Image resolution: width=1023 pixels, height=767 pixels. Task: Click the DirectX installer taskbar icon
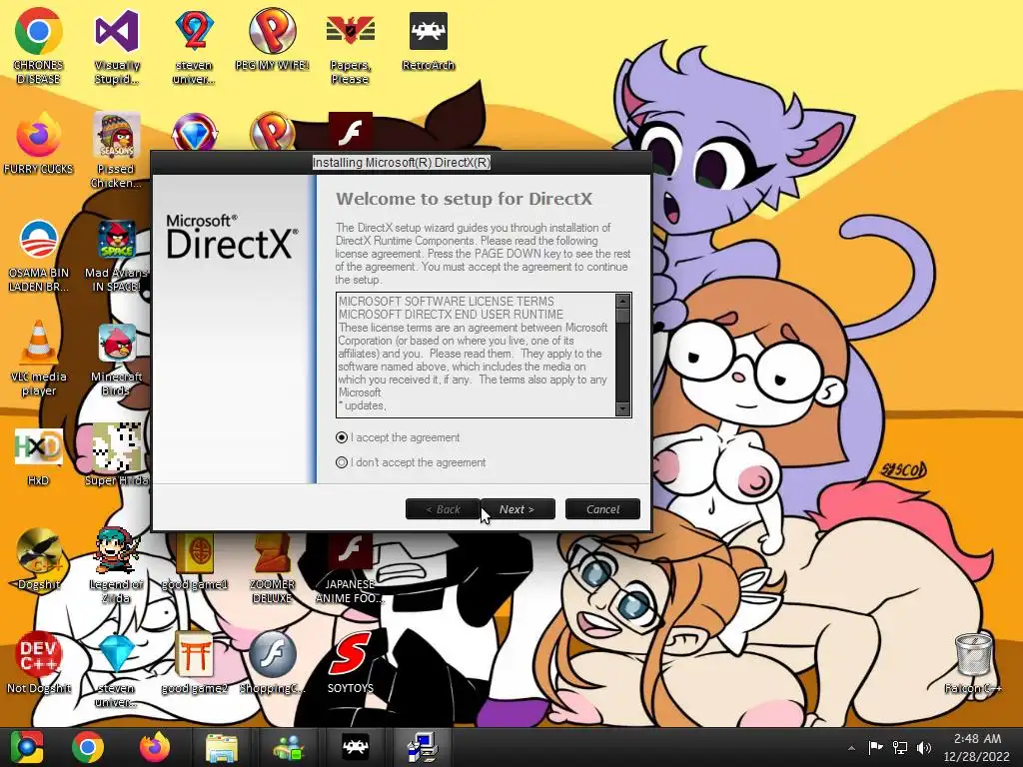(423, 747)
